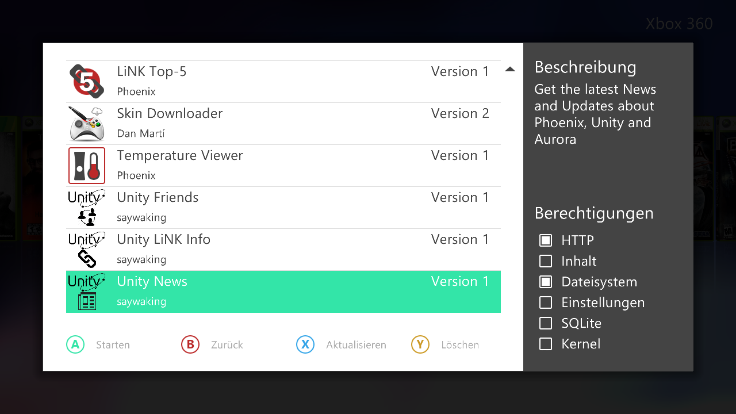Image resolution: width=736 pixels, height=414 pixels.
Task: Click Aktualisieren to update the script
Action: coord(356,345)
